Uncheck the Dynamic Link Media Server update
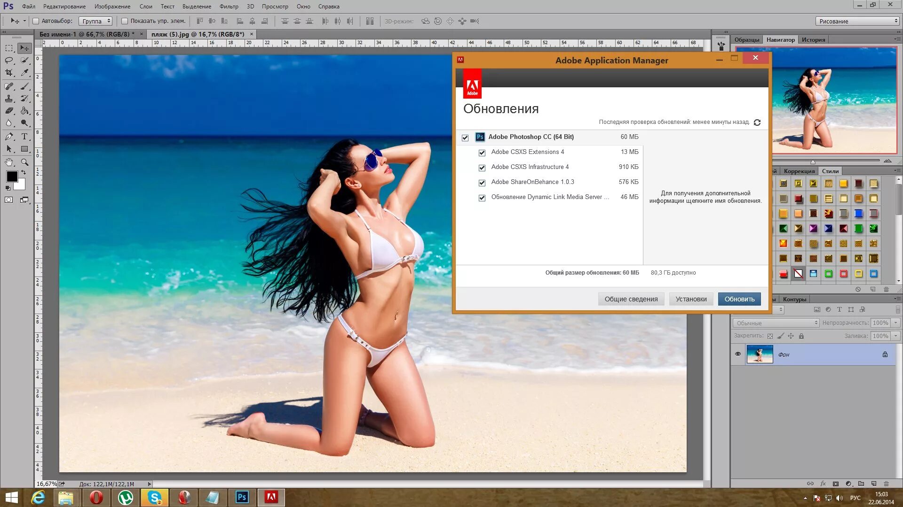The image size is (903, 507). (482, 198)
